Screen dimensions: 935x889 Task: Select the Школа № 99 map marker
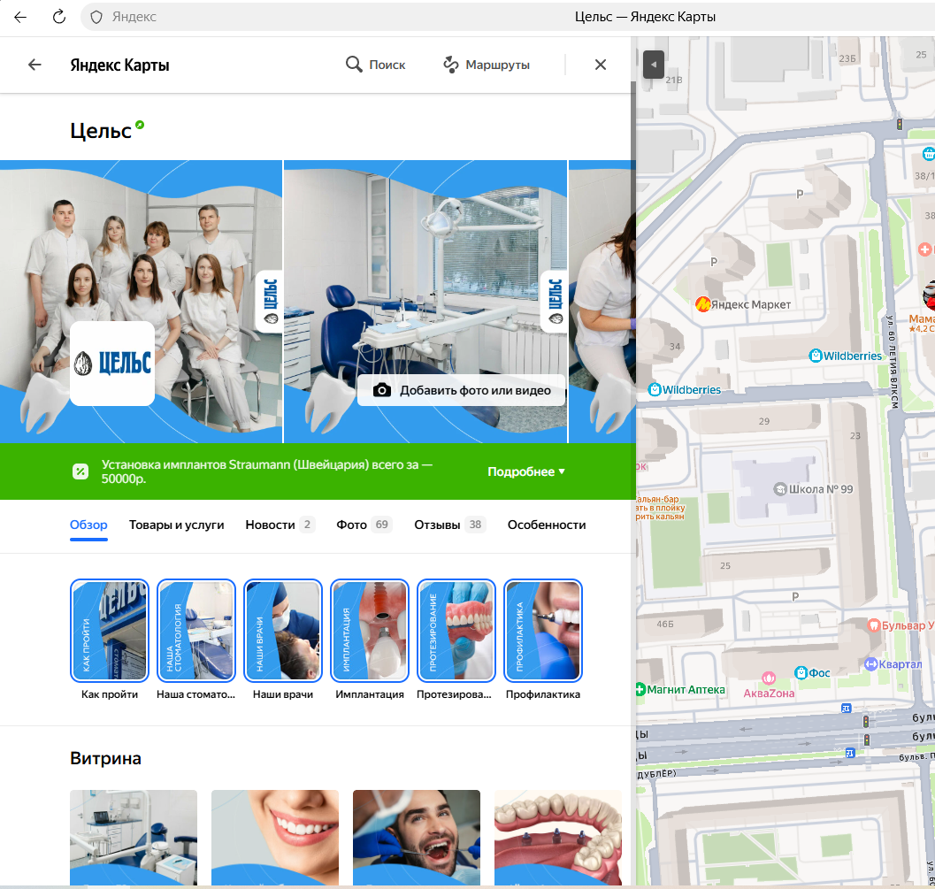[780, 489]
